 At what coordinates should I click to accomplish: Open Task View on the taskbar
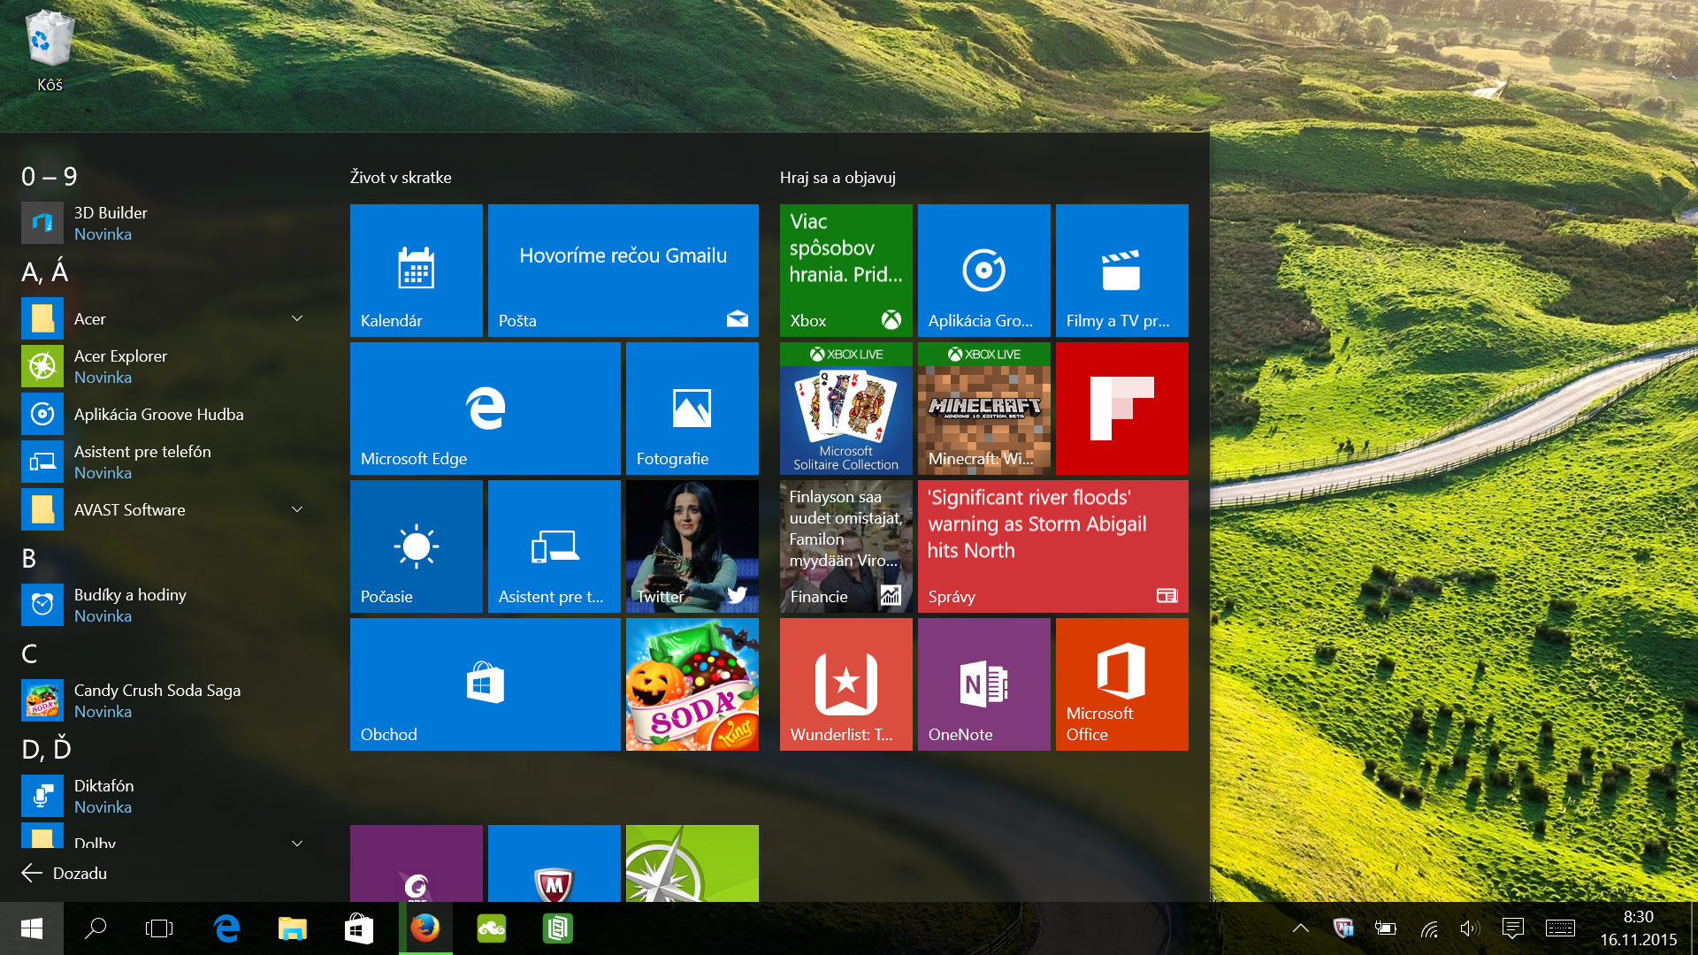pos(159,928)
